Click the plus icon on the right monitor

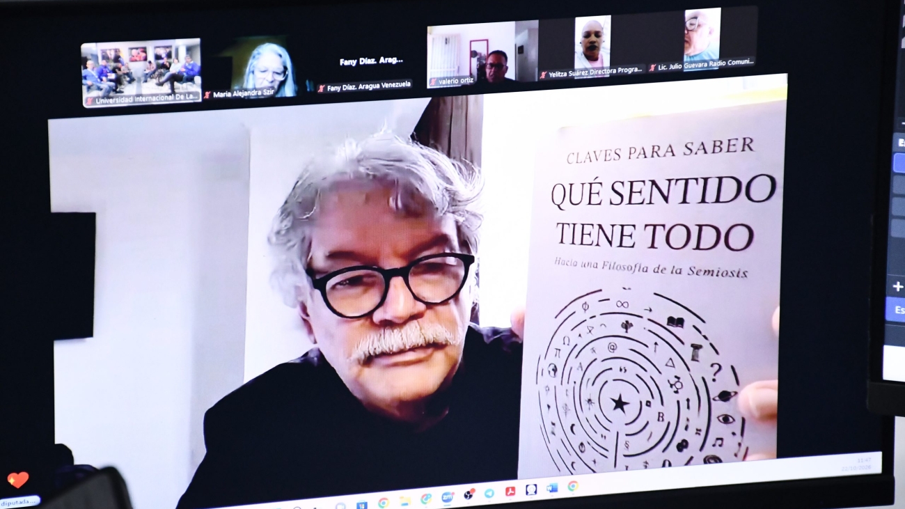[897, 287]
